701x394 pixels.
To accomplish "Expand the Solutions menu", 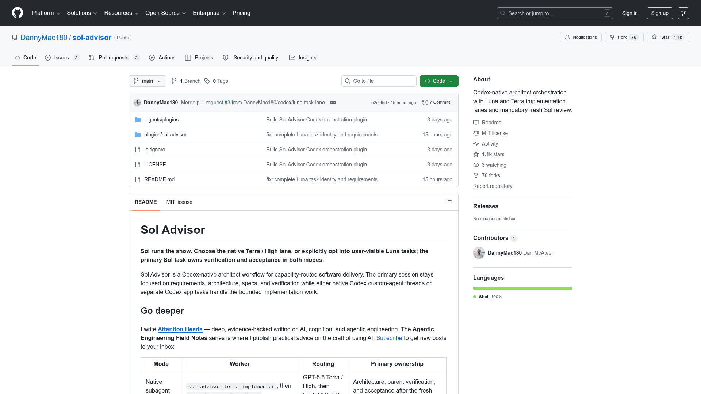I will point(82,13).
